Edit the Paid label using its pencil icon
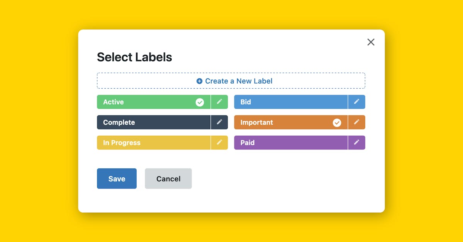This screenshot has width=463, height=242. [x=357, y=143]
